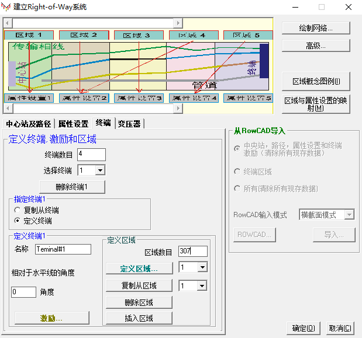Click into 终端数目 input field
The image size is (362, 338).
91,154
